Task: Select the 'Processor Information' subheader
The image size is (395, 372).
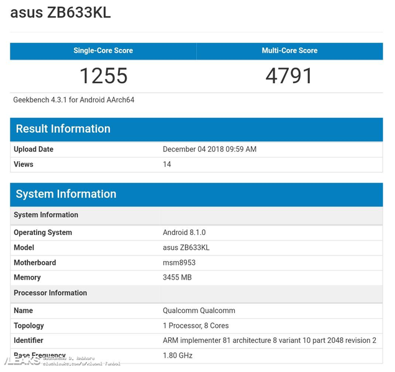Action: point(196,293)
